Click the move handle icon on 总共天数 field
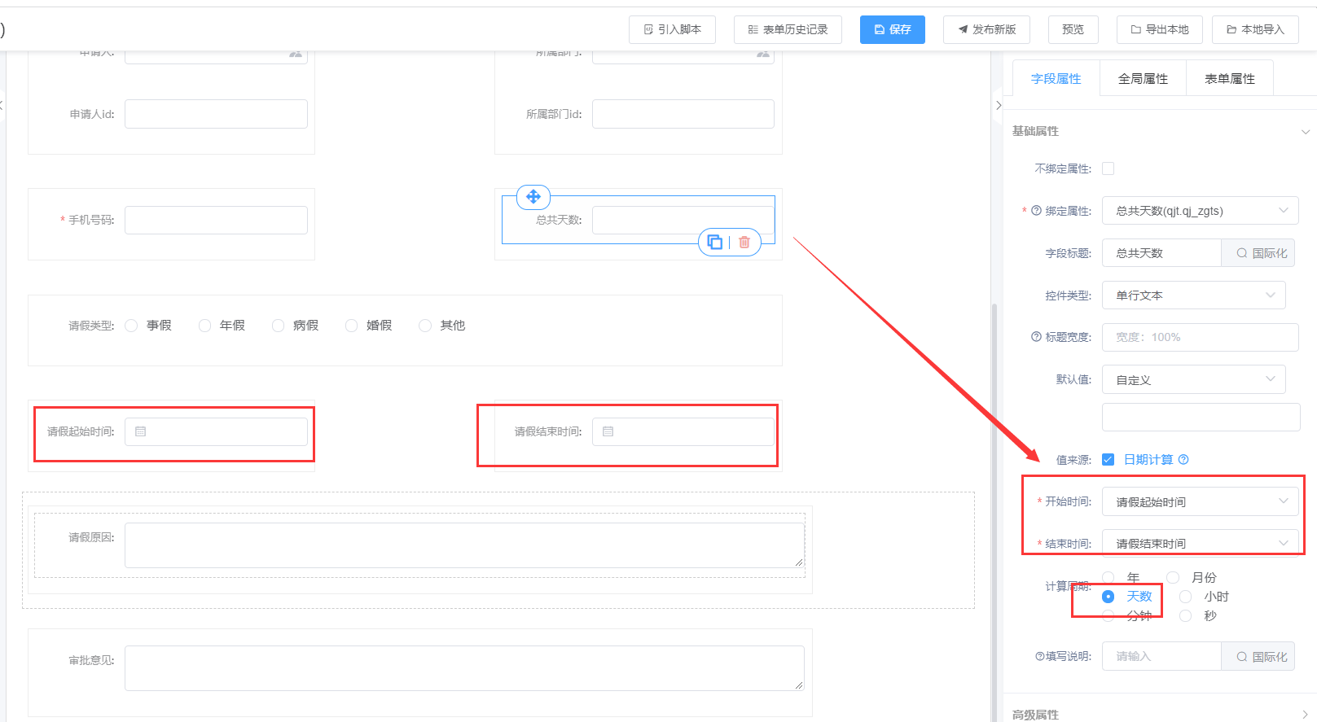Screen dimensions: 1317x722 (x=533, y=196)
